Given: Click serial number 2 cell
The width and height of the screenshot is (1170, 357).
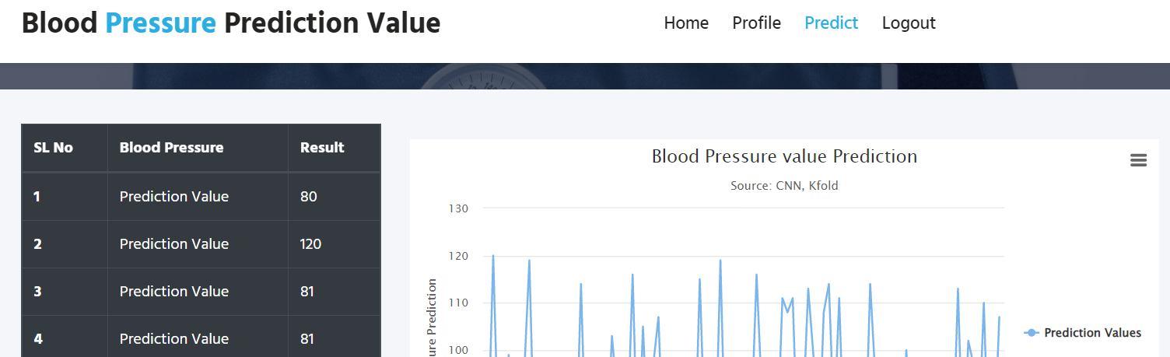Looking at the screenshot, I should point(65,244).
